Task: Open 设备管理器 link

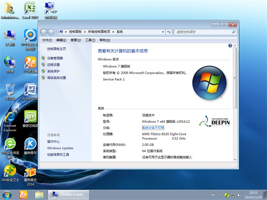Action: pyautogui.click(x=55, y=58)
